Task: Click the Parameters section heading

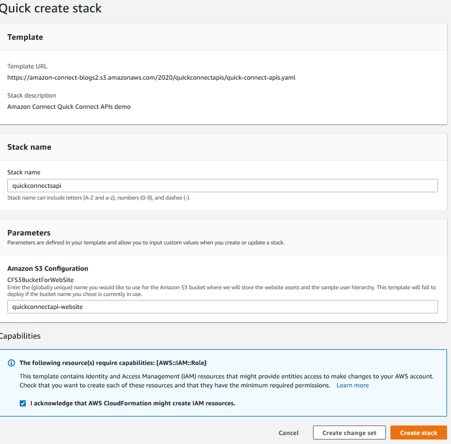Action: tap(29, 233)
